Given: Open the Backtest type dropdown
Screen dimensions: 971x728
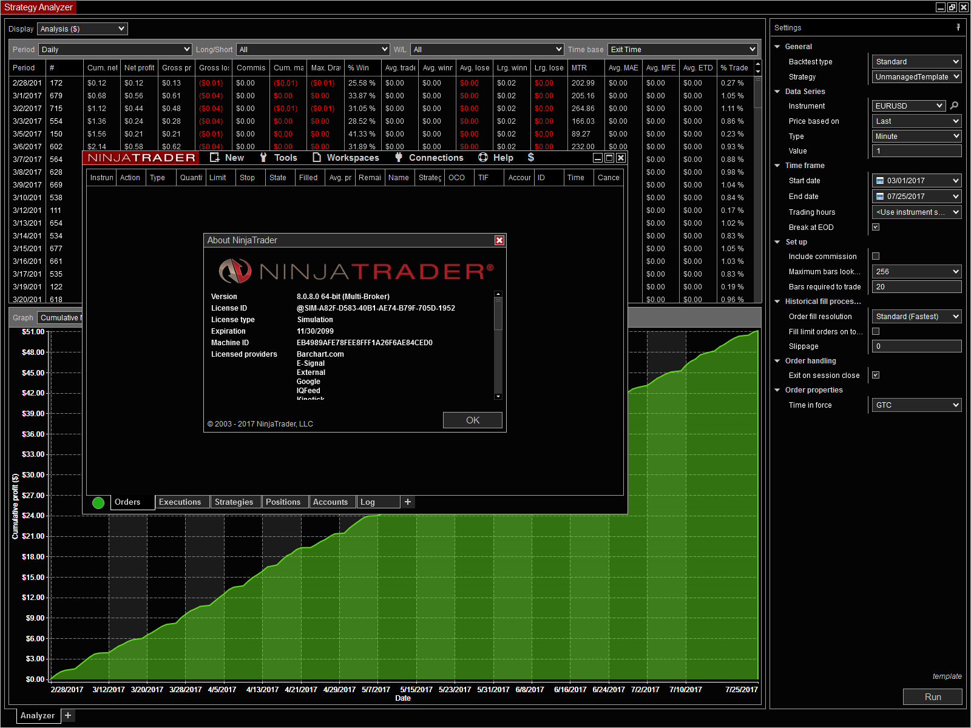Looking at the screenshot, I should point(917,61).
